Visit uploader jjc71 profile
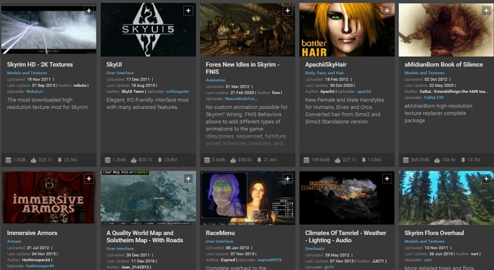Viewport: 494px width, 270px height. coord(329,267)
